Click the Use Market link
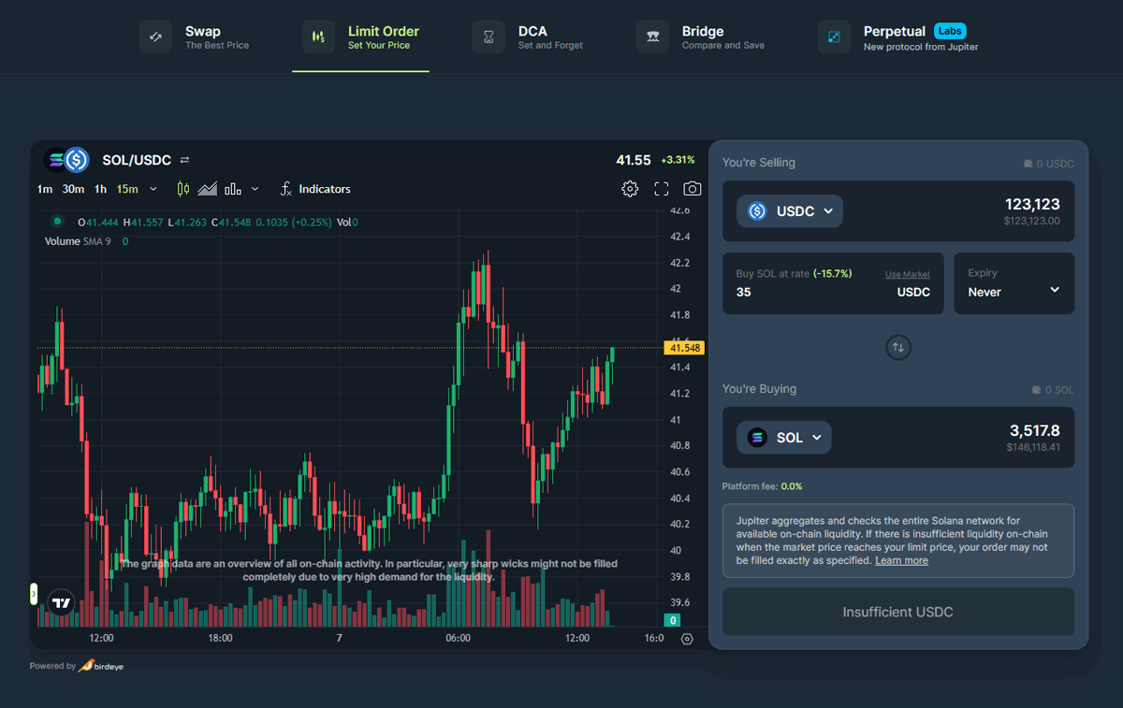 click(x=908, y=274)
